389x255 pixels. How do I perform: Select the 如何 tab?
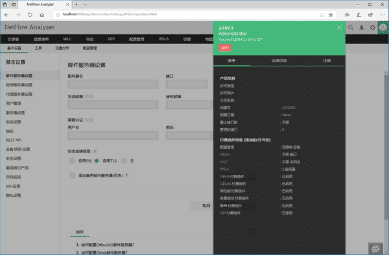click(80, 232)
